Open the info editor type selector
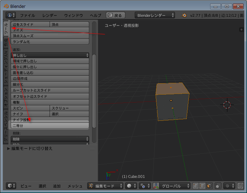 [11, 15]
